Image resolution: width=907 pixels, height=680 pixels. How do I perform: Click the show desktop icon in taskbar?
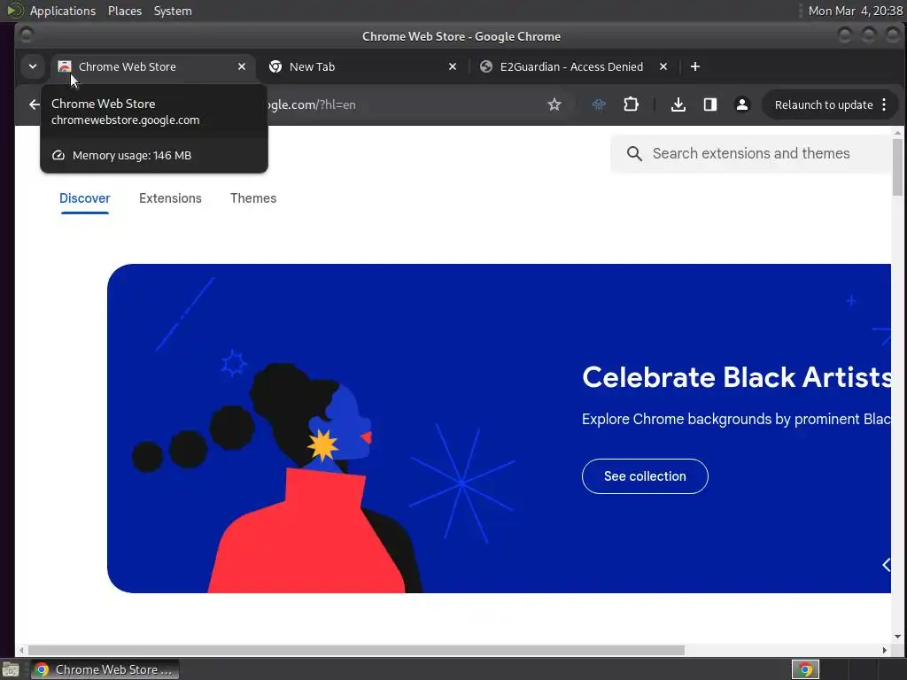[x=11, y=669]
